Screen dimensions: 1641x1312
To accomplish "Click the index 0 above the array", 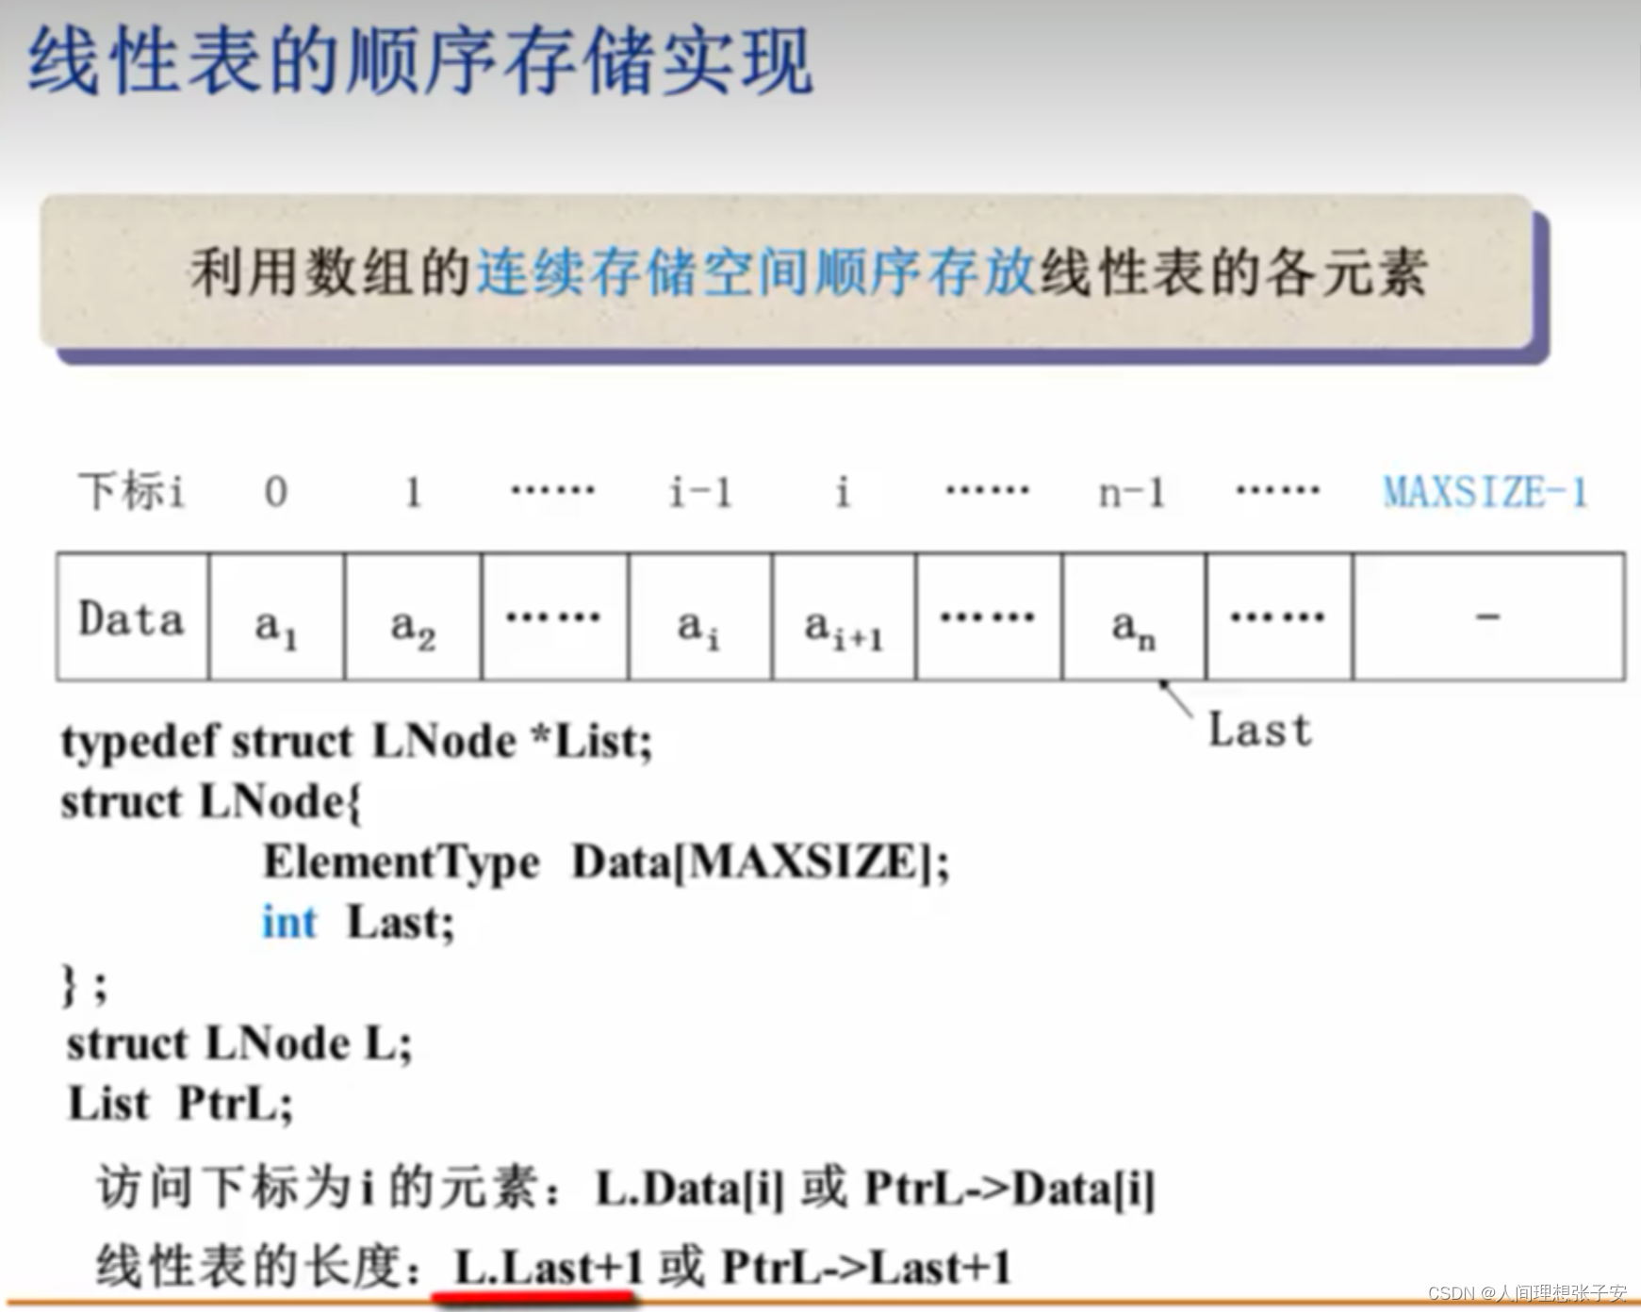I will pyautogui.click(x=275, y=492).
